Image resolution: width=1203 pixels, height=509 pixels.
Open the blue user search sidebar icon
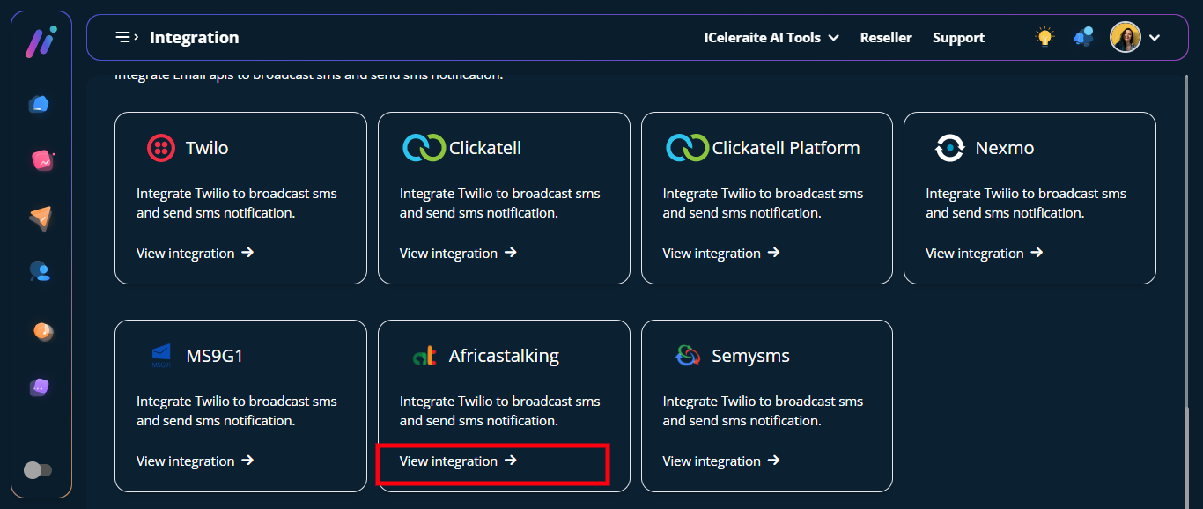41,272
